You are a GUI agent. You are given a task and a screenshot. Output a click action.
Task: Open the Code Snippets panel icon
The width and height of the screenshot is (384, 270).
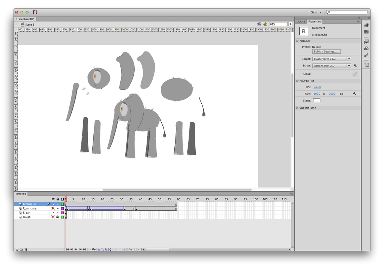click(366, 42)
